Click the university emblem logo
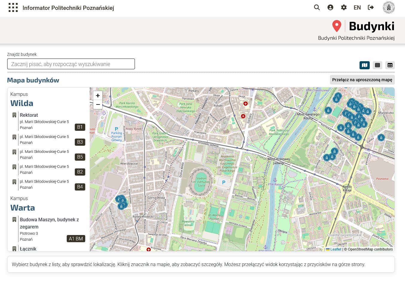The height and width of the screenshot is (284, 405). 389,8
